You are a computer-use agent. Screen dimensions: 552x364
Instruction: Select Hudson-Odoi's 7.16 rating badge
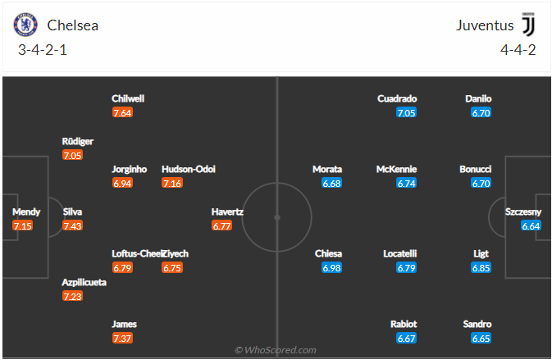click(x=172, y=183)
